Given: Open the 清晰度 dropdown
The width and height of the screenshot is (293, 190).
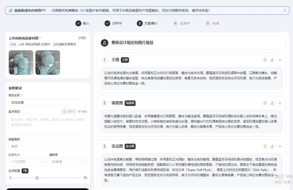Looking at the screenshot, I should coord(67,161).
